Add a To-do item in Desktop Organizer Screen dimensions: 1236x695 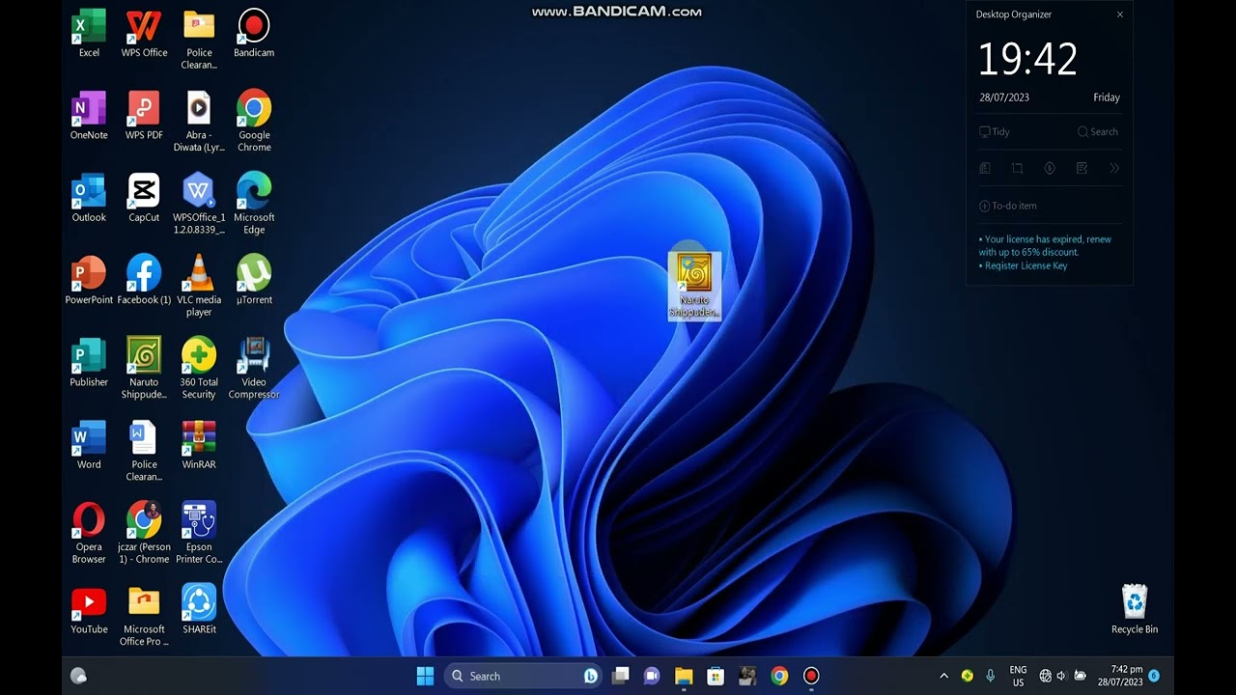tap(1008, 206)
